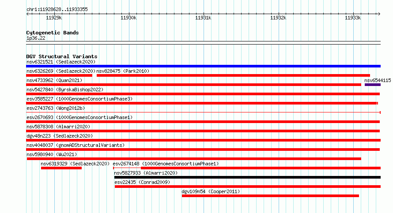The width and height of the screenshot is (393, 213).
Task: Click the red nsv828475 variant bar
Action: tap(233, 75)
